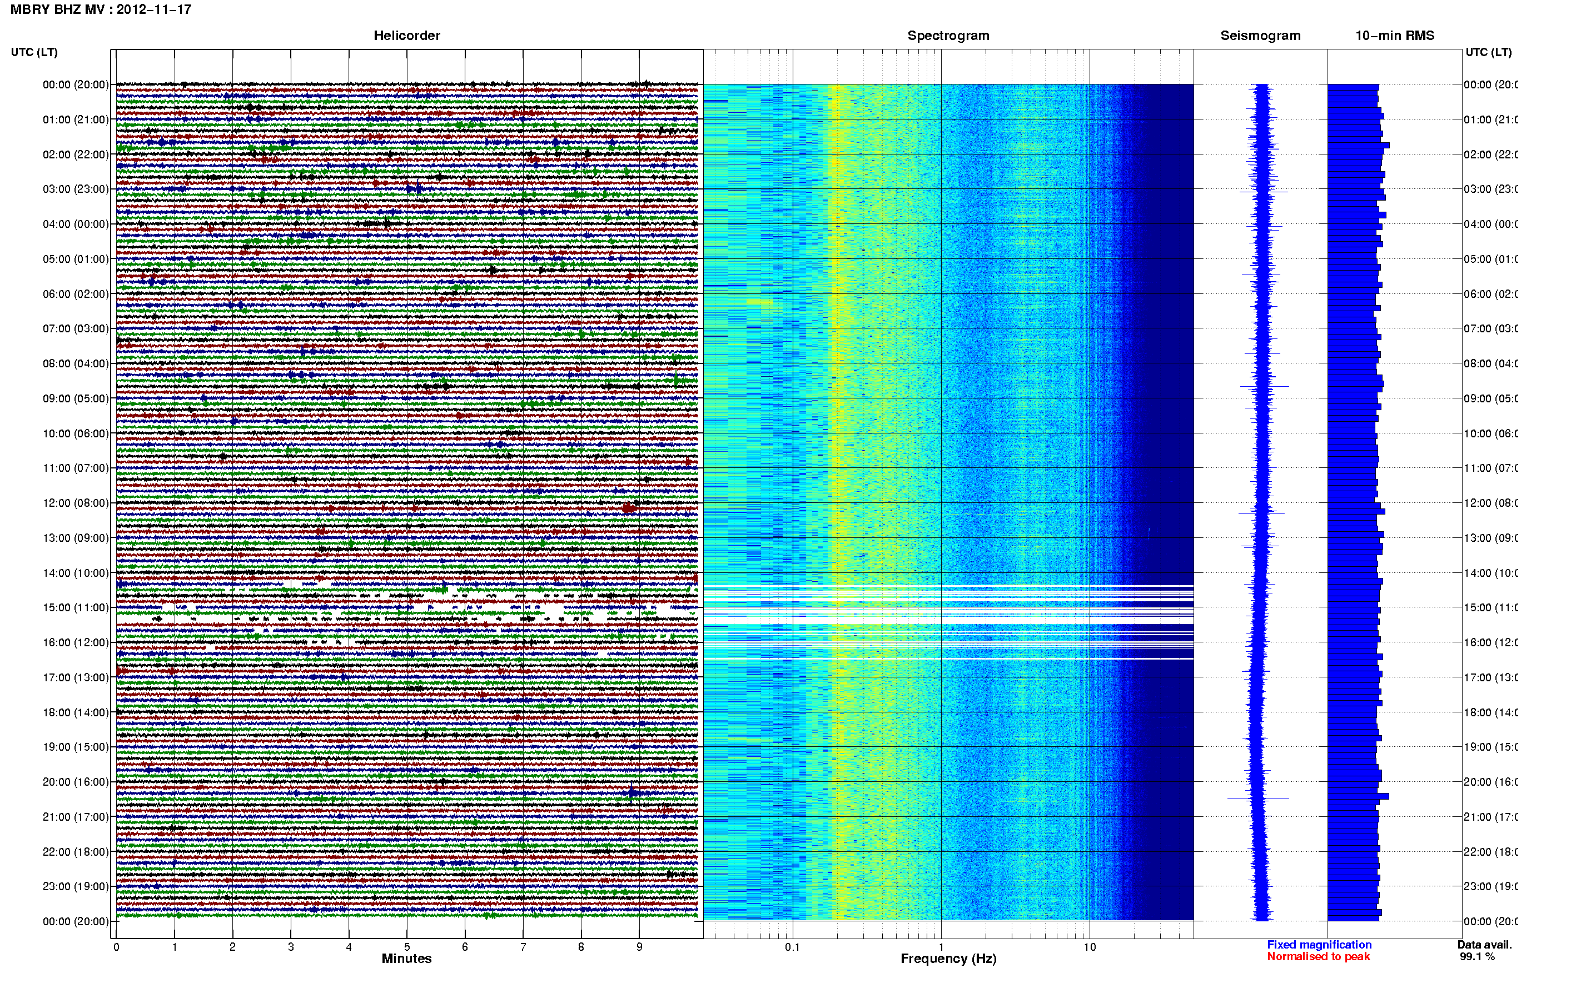Click the plot title 'MBRY BHZ MV : 2012-11-17'

pyautogui.click(x=101, y=10)
